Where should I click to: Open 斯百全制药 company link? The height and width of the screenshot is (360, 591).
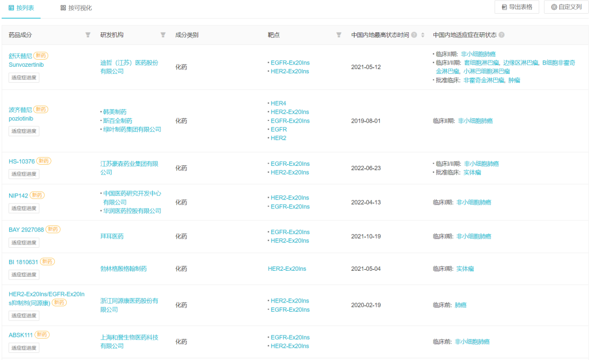[118, 120]
